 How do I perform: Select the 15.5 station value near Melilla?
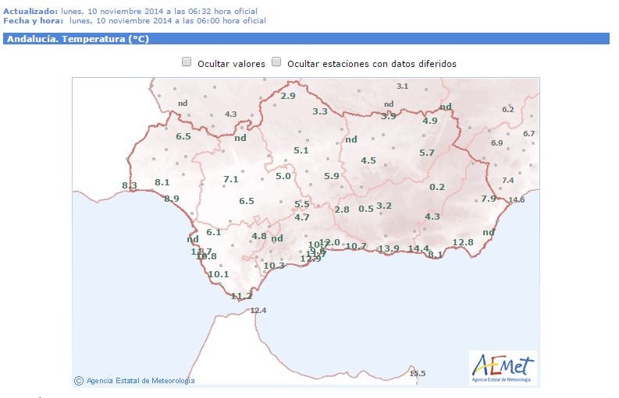tap(418, 374)
